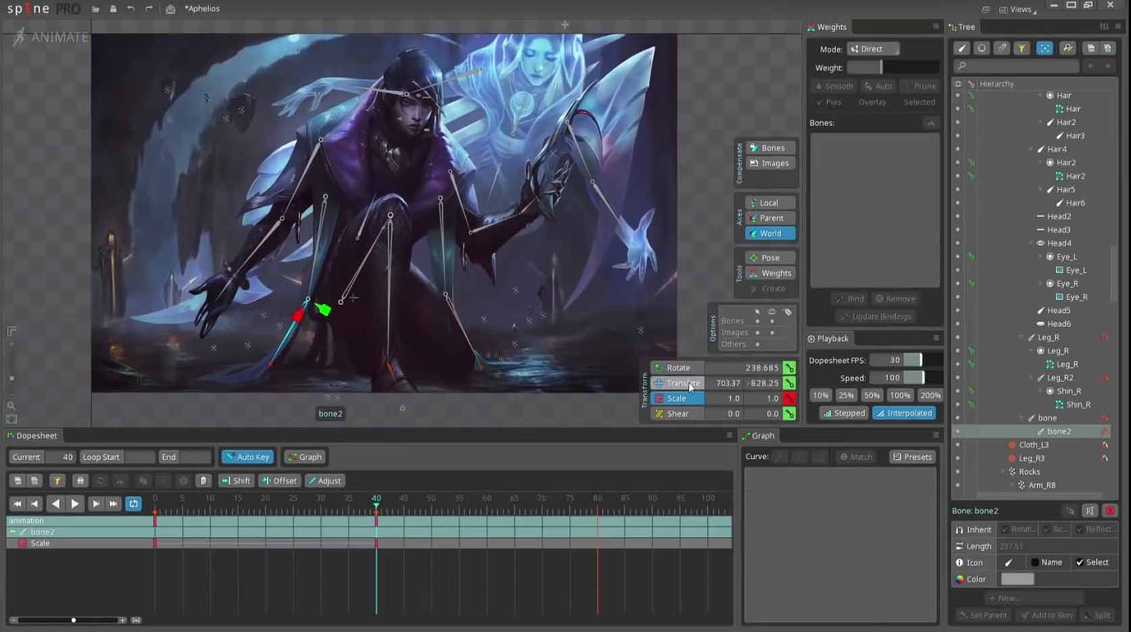The width and height of the screenshot is (1131, 632).
Task: Switch to the Weights panel tab
Action: click(827, 27)
